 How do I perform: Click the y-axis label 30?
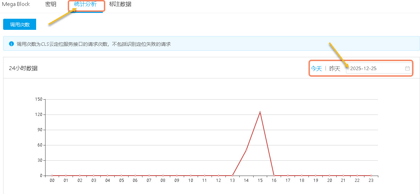[40, 160]
